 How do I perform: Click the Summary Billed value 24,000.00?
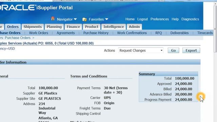[183, 89]
